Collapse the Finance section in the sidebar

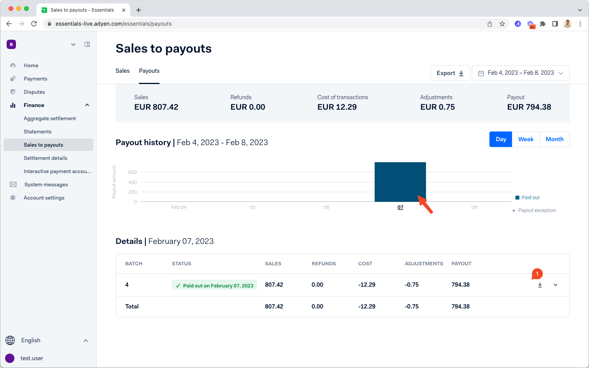87,105
